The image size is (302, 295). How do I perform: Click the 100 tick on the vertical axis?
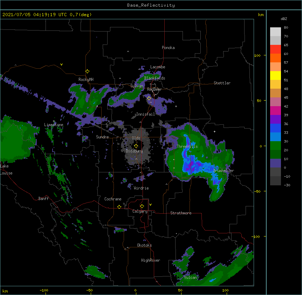pyautogui.click(x=257, y=55)
